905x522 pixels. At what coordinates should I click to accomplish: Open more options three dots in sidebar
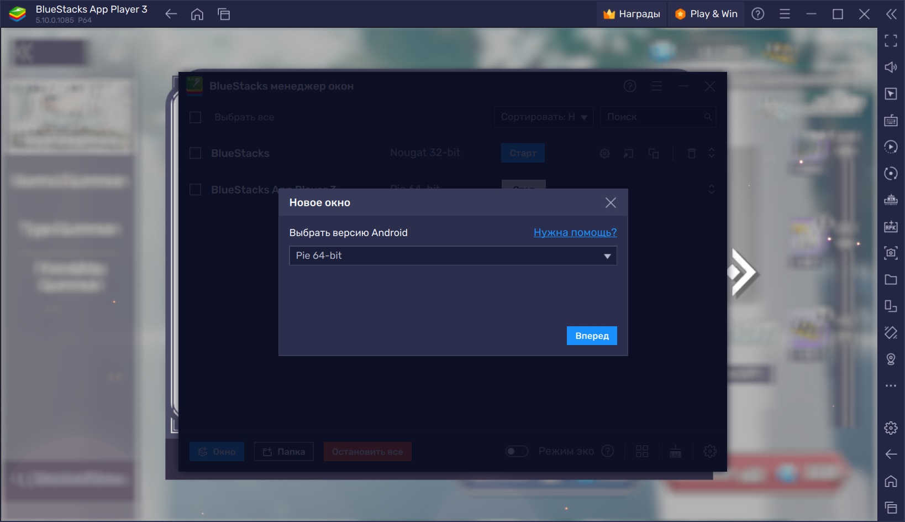(x=891, y=385)
